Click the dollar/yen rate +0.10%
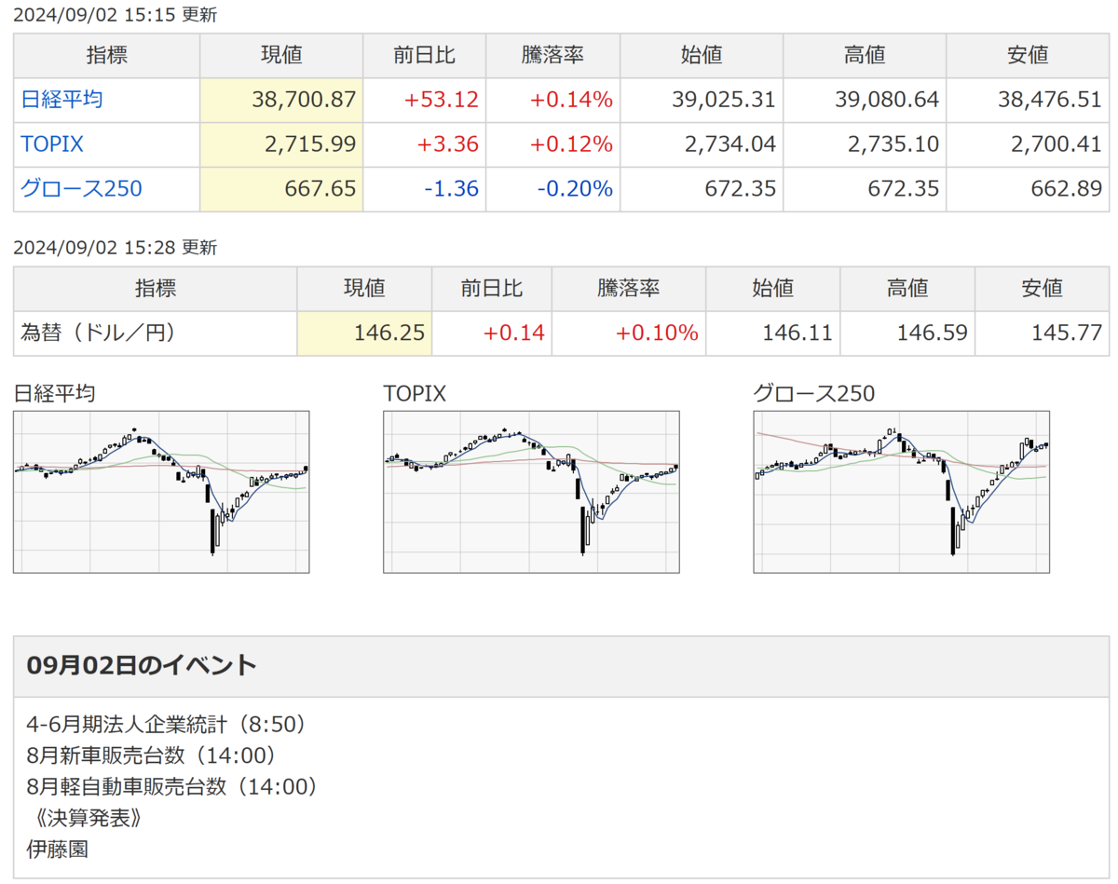This screenshot has width=1118, height=884. [x=657, y=333]
